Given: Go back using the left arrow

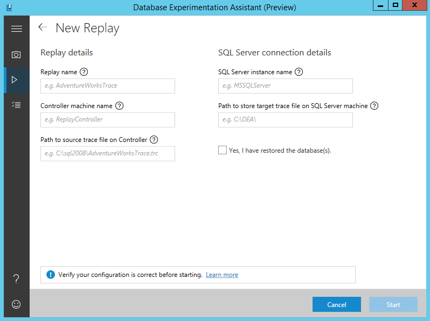Looking at the screenshot, I should click(43, 27).
